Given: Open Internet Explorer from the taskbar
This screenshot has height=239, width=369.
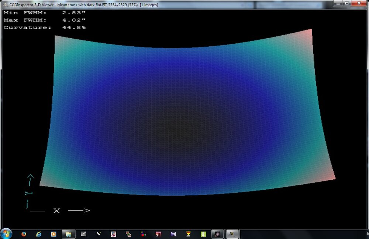Looking at the screenshot, I should pos(39,234).
